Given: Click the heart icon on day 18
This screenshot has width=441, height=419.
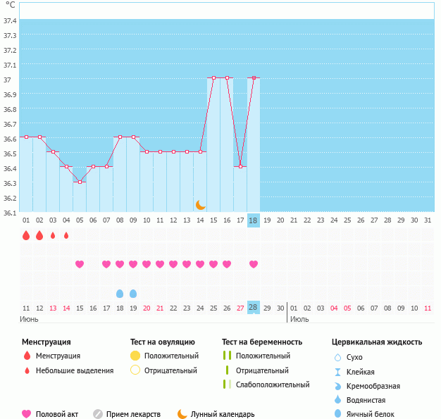Looking at the screenshot, I should point(254,264).
